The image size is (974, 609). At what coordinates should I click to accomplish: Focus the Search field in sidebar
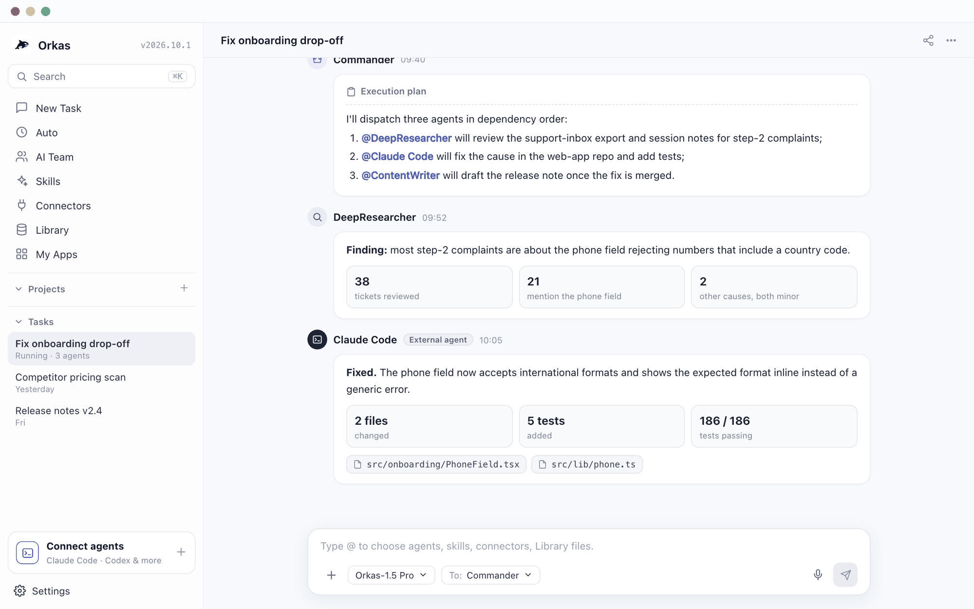101,76
